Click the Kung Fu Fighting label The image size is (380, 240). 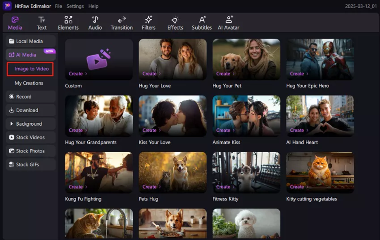point(83,199)
